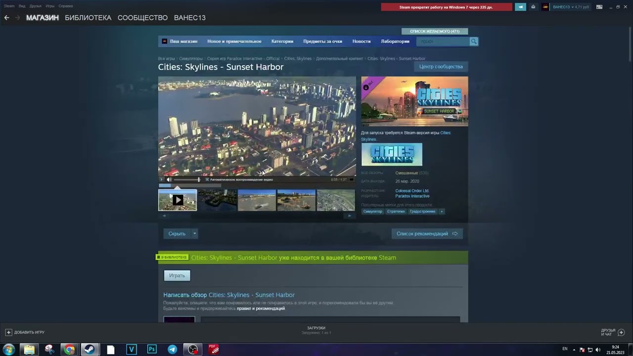The image size is (633, 356).
Task: Click the blue V app taskbar icon
Action: pyautogui.click(x=131, y=350)
